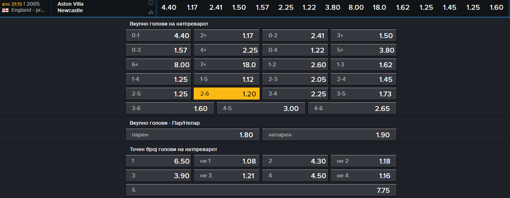Open the Aston Villa vs Newcastle match
The height and width of the screenshot is (198, 510).
point(70,7)
